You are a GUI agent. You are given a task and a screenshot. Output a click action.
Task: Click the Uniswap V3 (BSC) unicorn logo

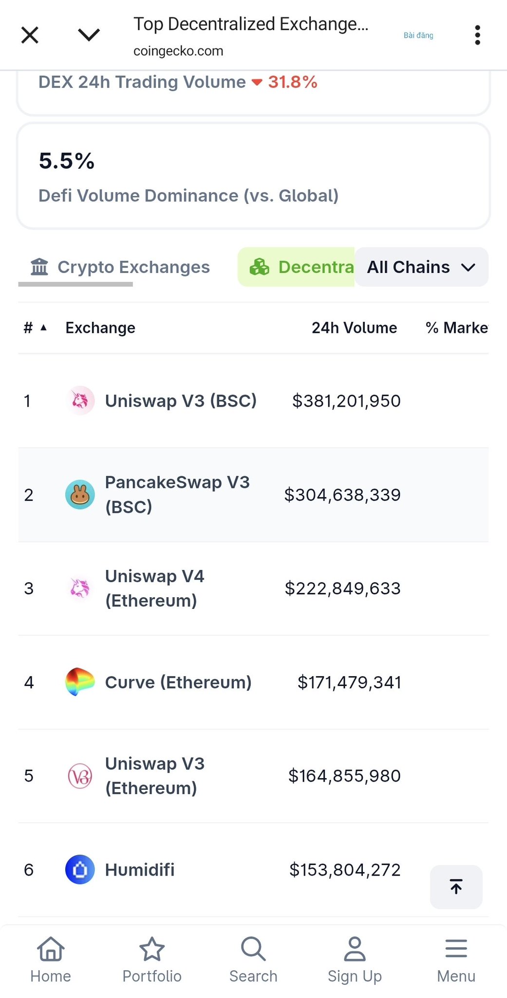(80, 401)
